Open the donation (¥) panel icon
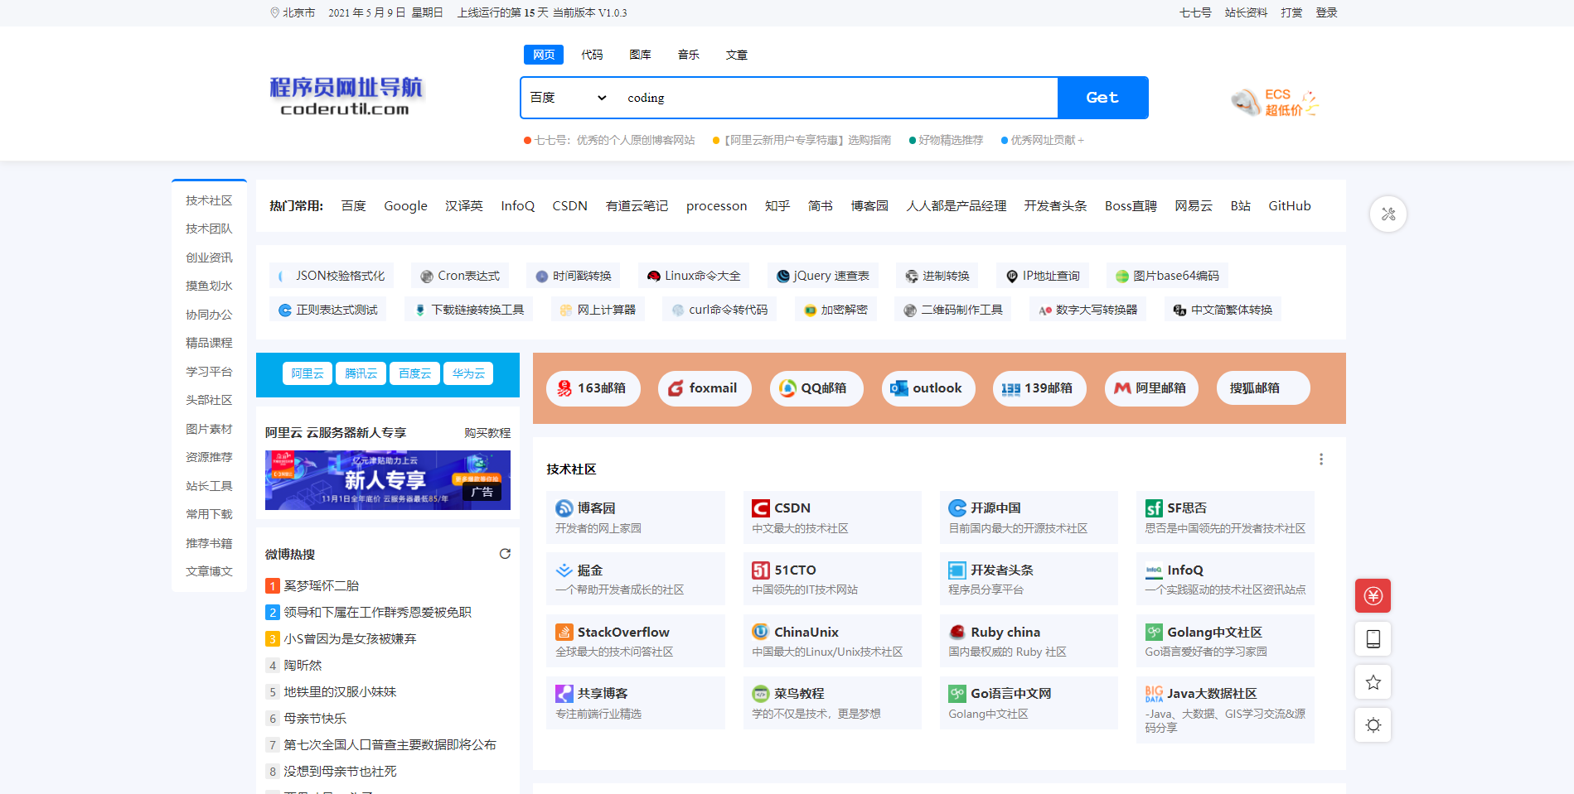 pyautogui.click(x=1373, y=595)
